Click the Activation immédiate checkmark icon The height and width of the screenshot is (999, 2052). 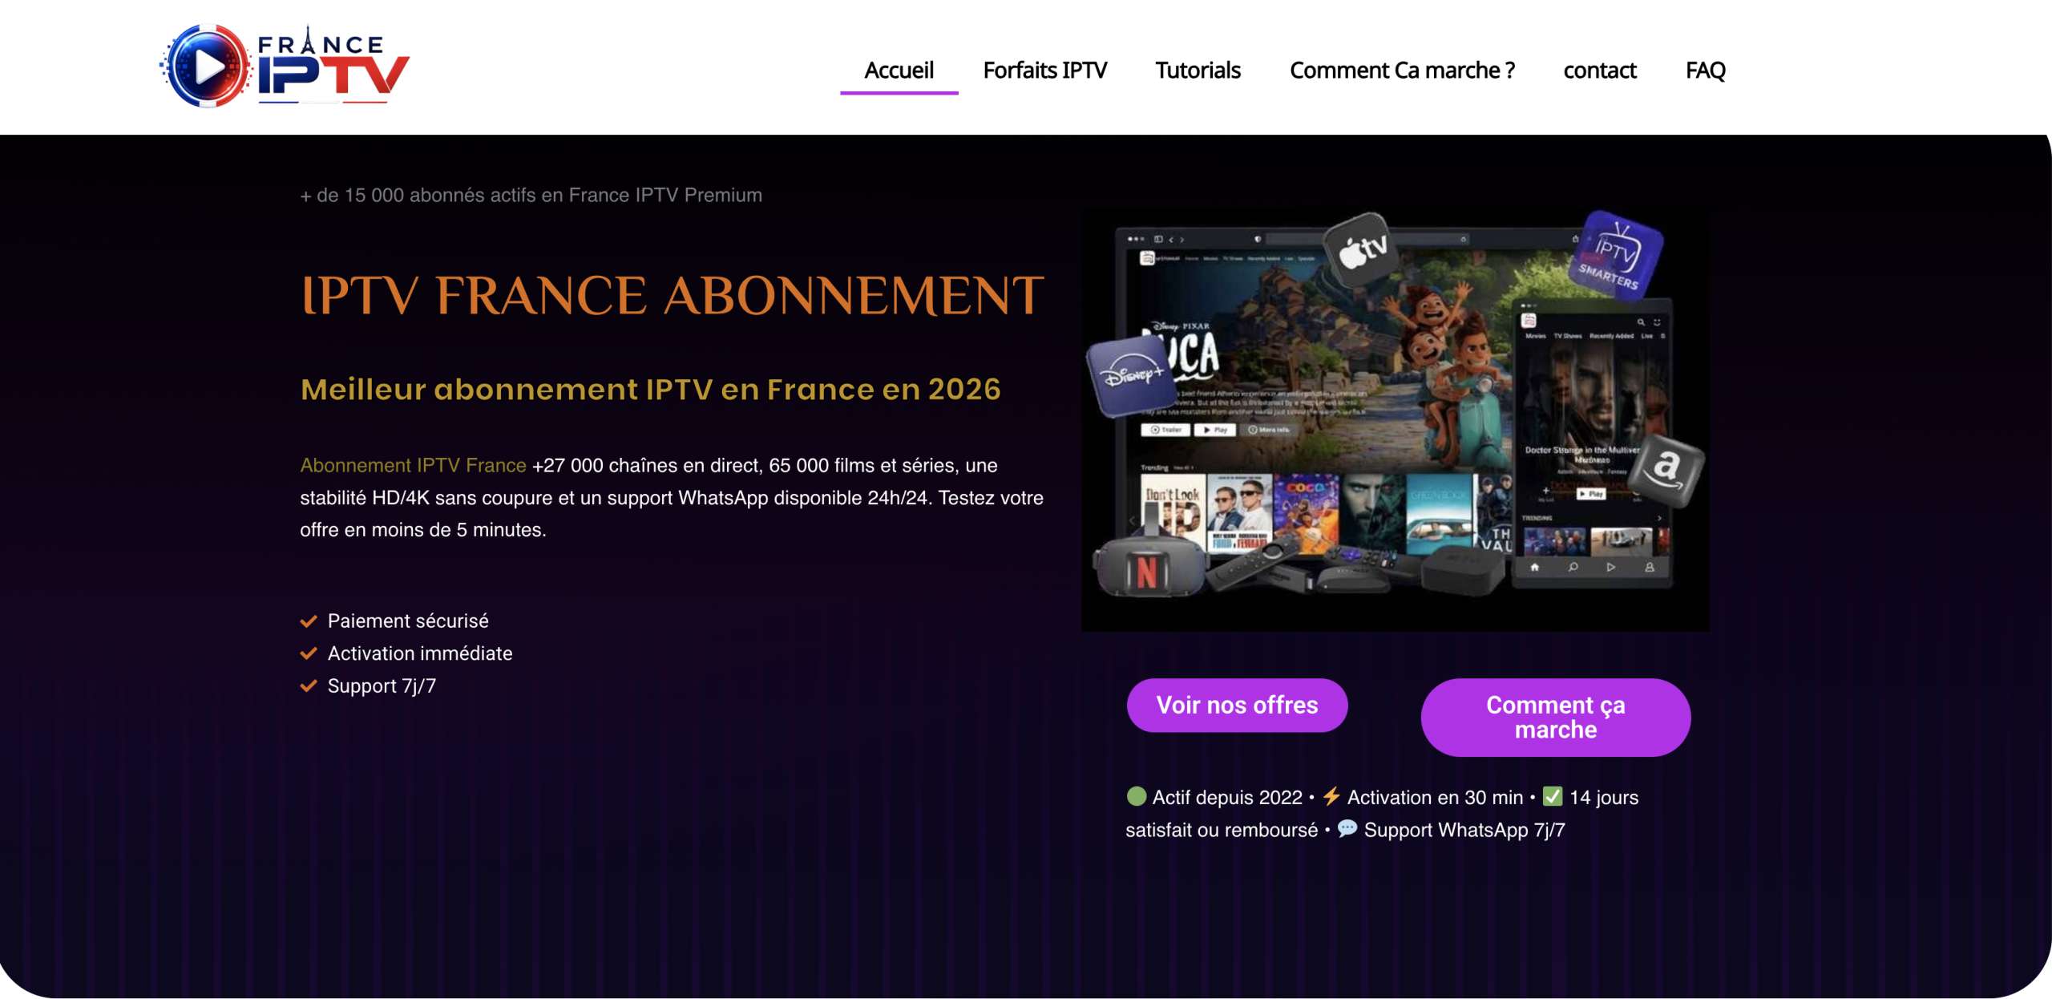click(309, 653)
